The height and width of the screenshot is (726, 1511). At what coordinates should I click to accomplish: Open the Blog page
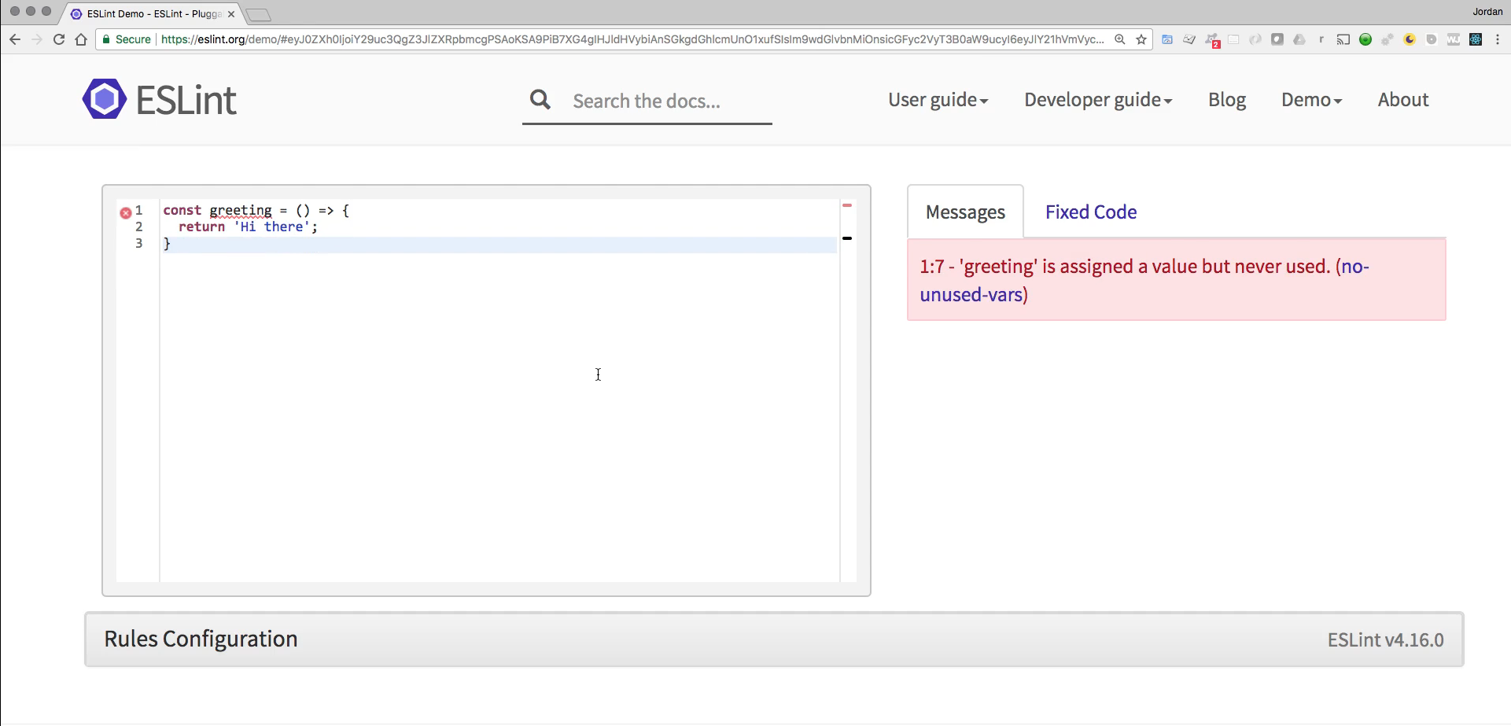[x=1227, y=100]
